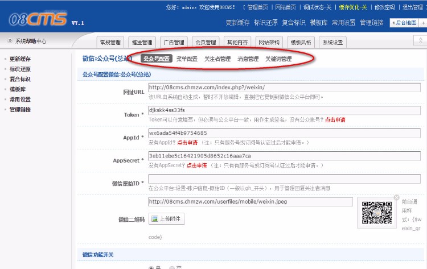The image size is (427, 269).
Task: Open the 后台地图 button
Action: (x=404, y=23)
